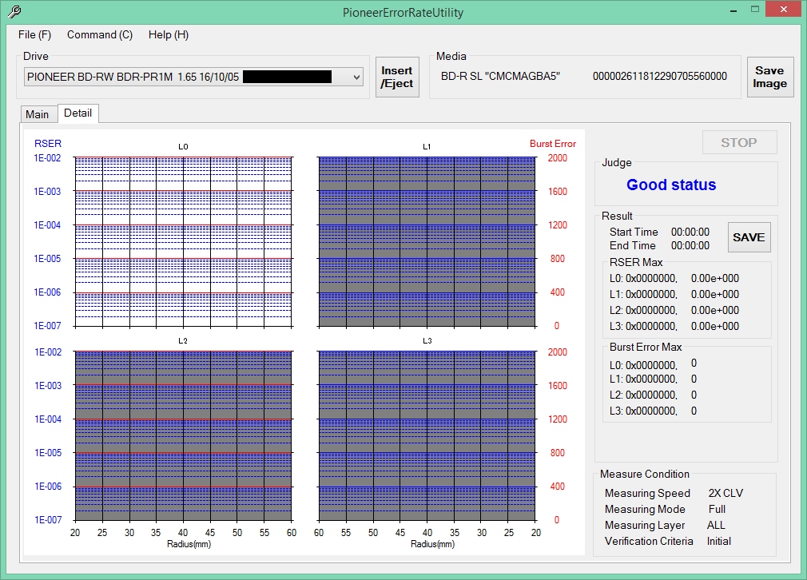Click inside the L1 error graph

(427, 241)
